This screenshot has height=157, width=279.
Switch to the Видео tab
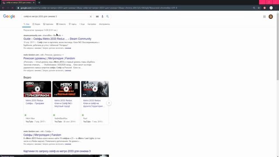[x=36, y=24]
